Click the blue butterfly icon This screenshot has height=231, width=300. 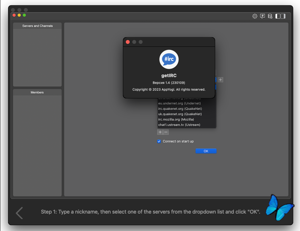[279, 207]
